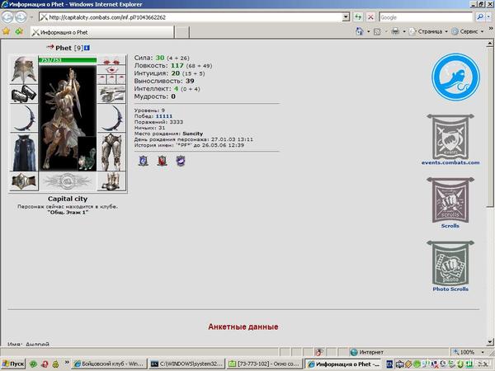Click the Пуск start button
495x371 pixels.
pyautogui.click(x=13, y=364)
